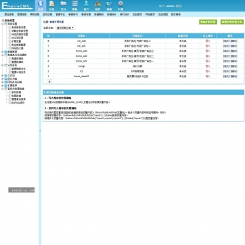245x245 pixels.
Task: Open 管理计划任务 in the tree
Action: tap(18, 72)
